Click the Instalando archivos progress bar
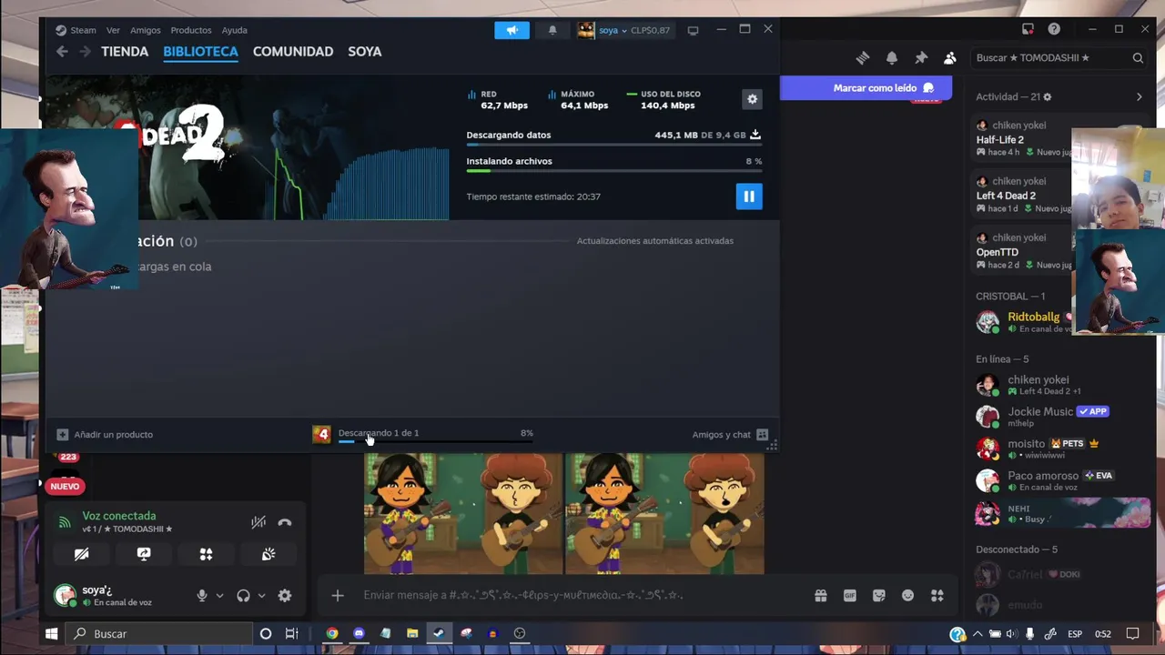 (x=614, y=171)
